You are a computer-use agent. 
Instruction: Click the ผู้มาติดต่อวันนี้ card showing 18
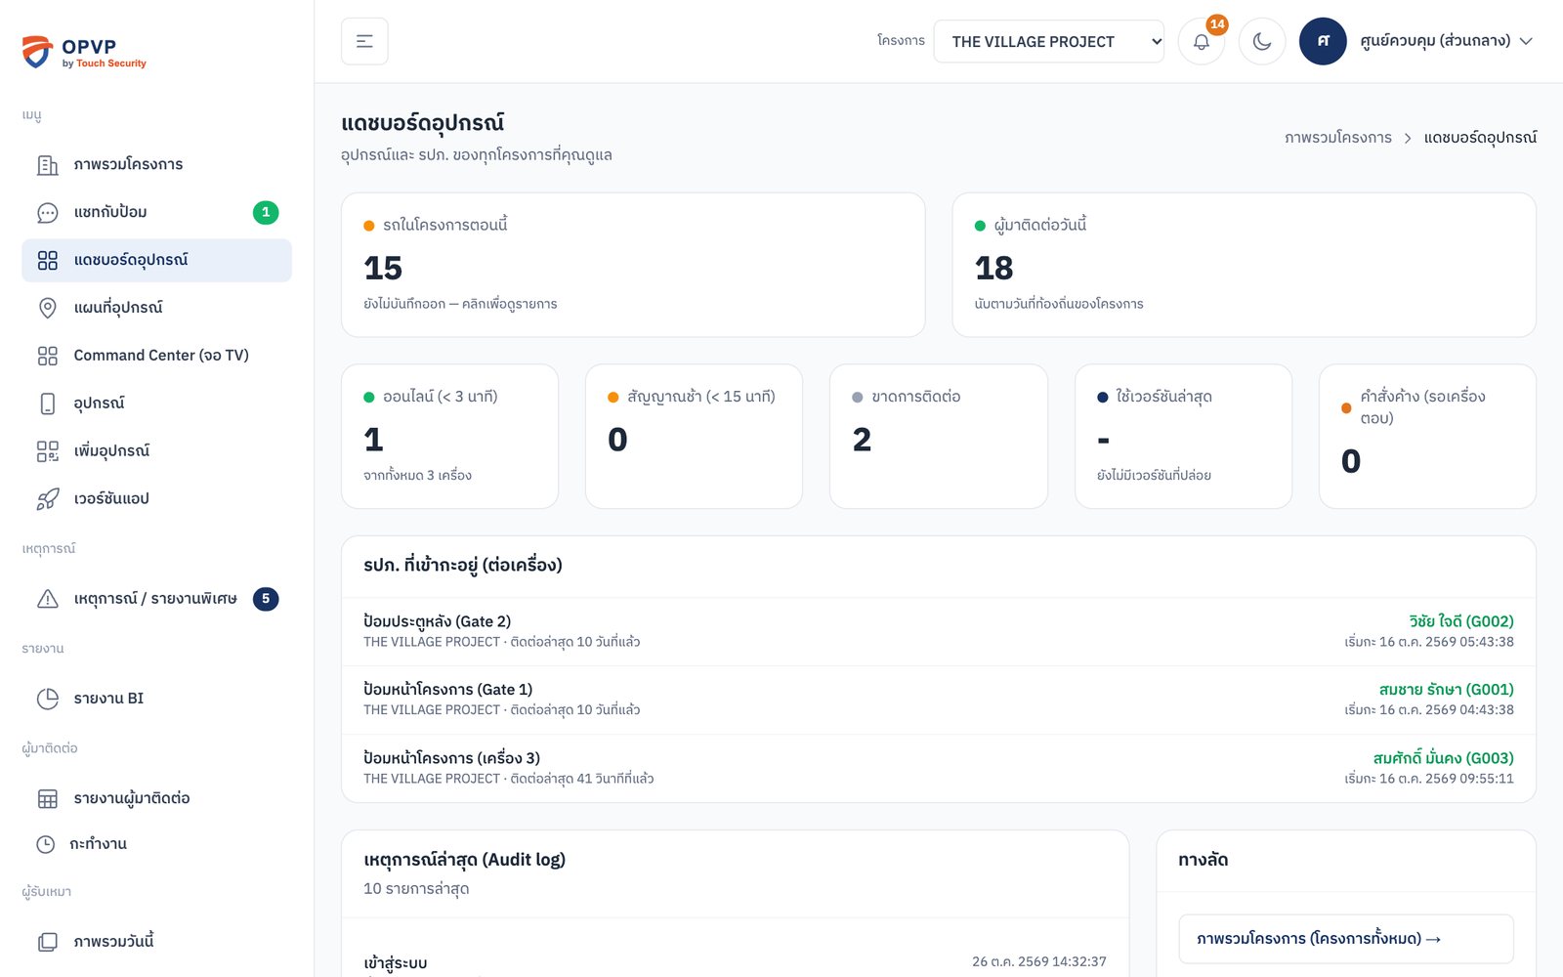point(1244,265)
